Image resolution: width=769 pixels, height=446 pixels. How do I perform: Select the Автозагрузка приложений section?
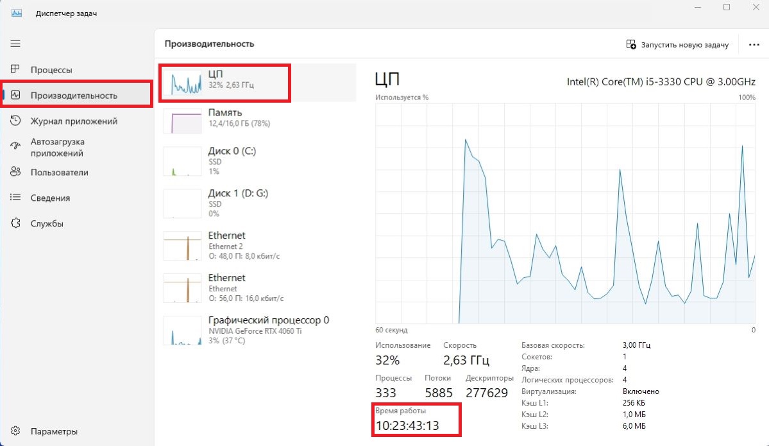coord(67,147)
